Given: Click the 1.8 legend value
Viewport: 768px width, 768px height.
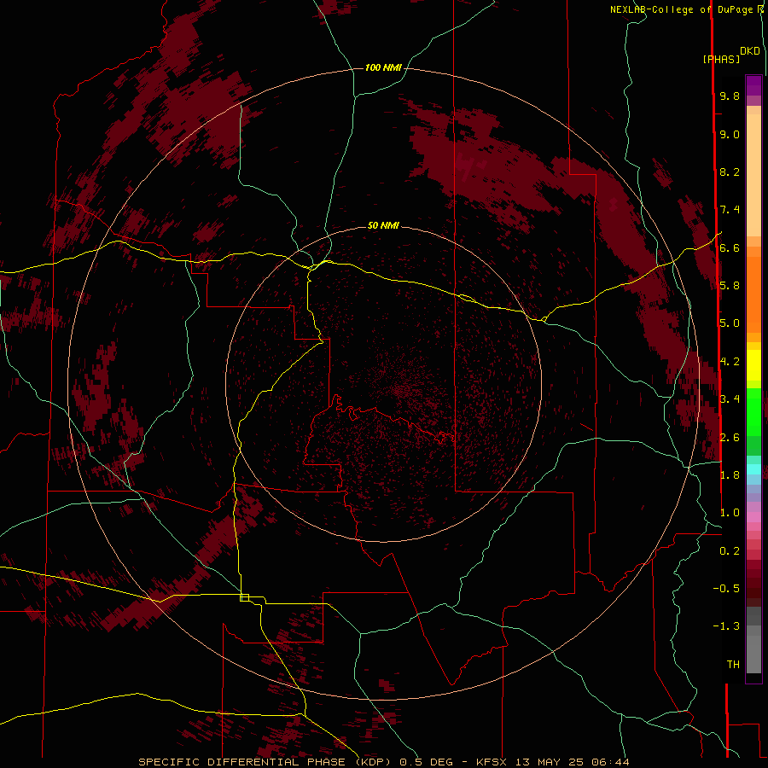Looking at the screenshot, I should click(730, 475).
